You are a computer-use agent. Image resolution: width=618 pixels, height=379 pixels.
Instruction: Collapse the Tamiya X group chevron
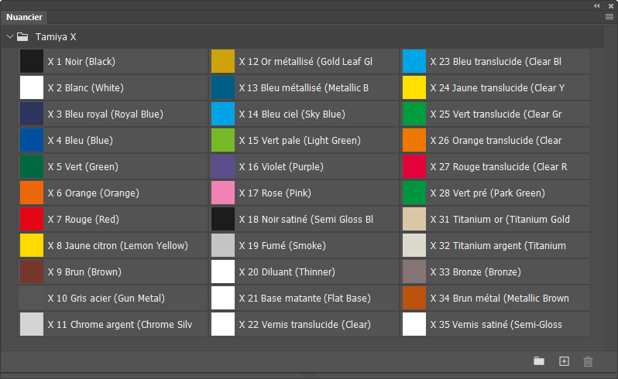pyautogui.click(x=9, y=36)
